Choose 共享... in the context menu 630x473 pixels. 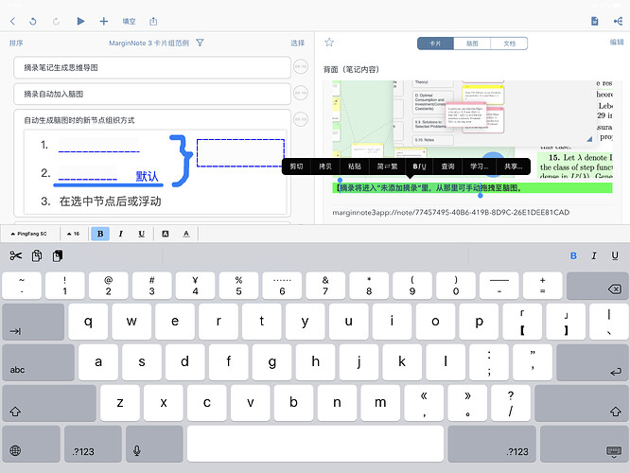pyautogui.click(x=513, y=166)
